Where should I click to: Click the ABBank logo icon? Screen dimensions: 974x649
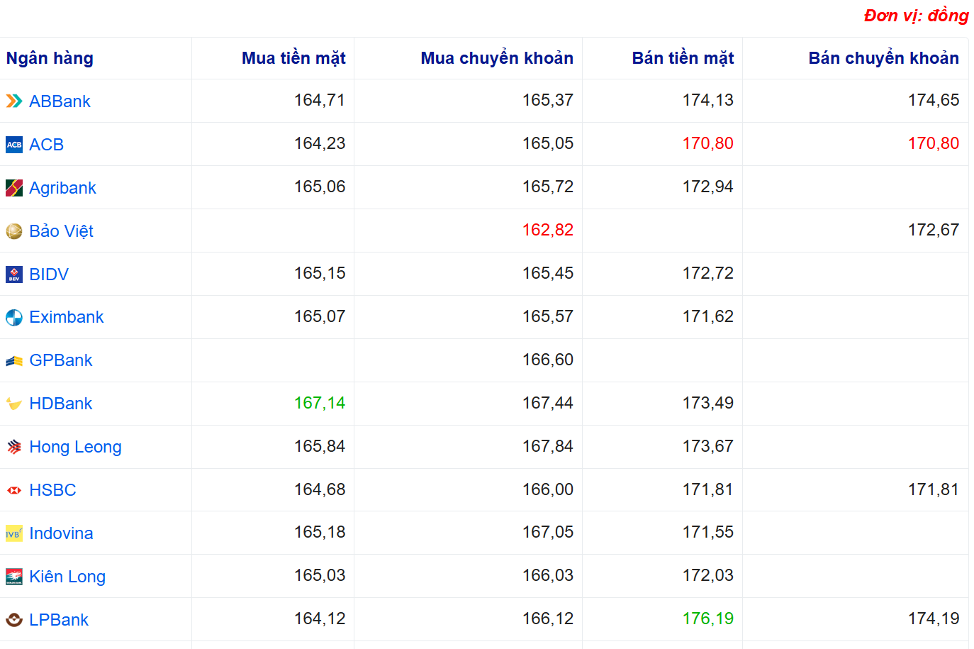pos(14,101)
